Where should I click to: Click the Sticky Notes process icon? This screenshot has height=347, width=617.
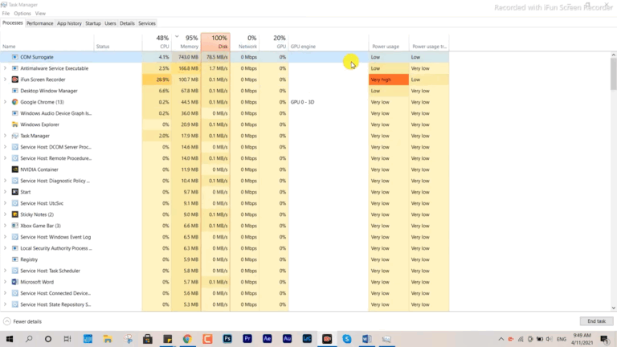[15, 214]
